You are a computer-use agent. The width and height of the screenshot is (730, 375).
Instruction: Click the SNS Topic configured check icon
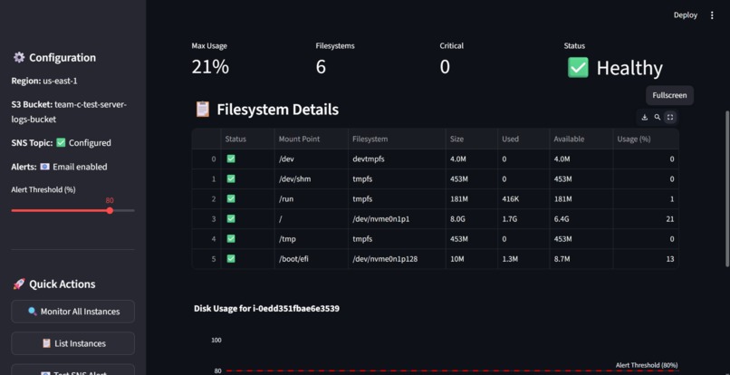pyautogui.click(x=61, y=142)
